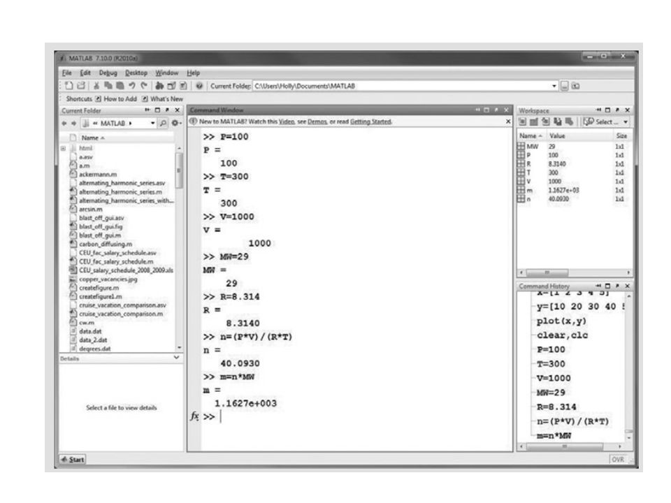The width and height of the screenshot is (671, 503).
Task: Create a new script with toolbar icon
Action: coord(69,85)
